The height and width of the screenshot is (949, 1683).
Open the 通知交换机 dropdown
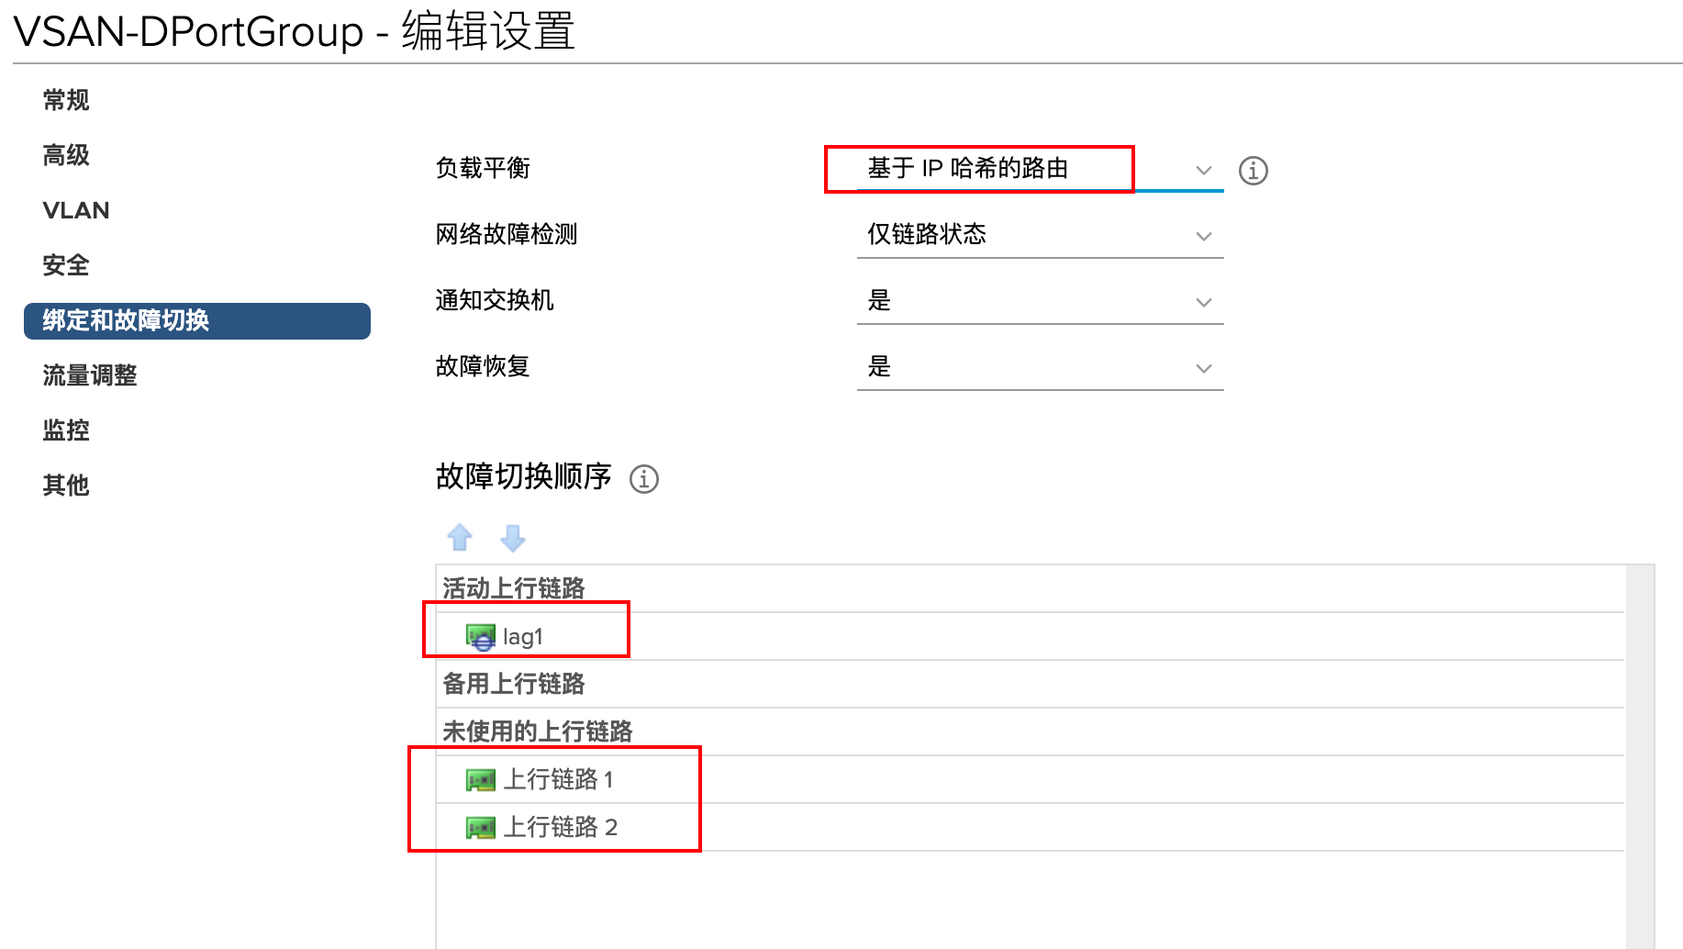click(1039, 301)
